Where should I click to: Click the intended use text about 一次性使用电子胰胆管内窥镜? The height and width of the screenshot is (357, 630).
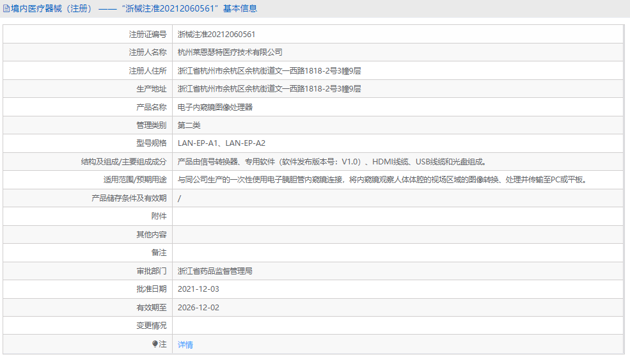pos(383,180)
